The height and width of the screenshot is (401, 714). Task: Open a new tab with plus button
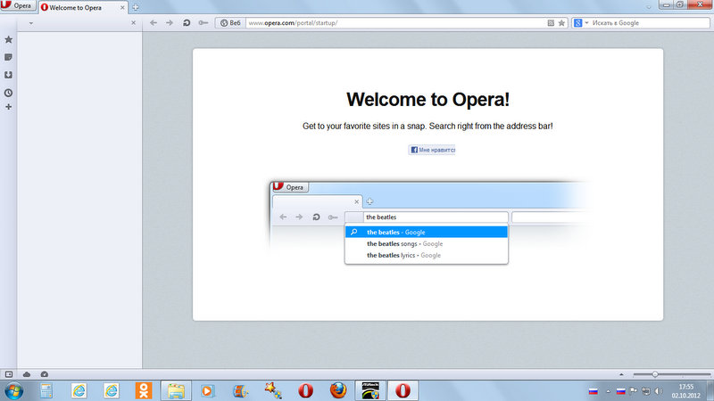pyautogui.click(x=136, y=7)
